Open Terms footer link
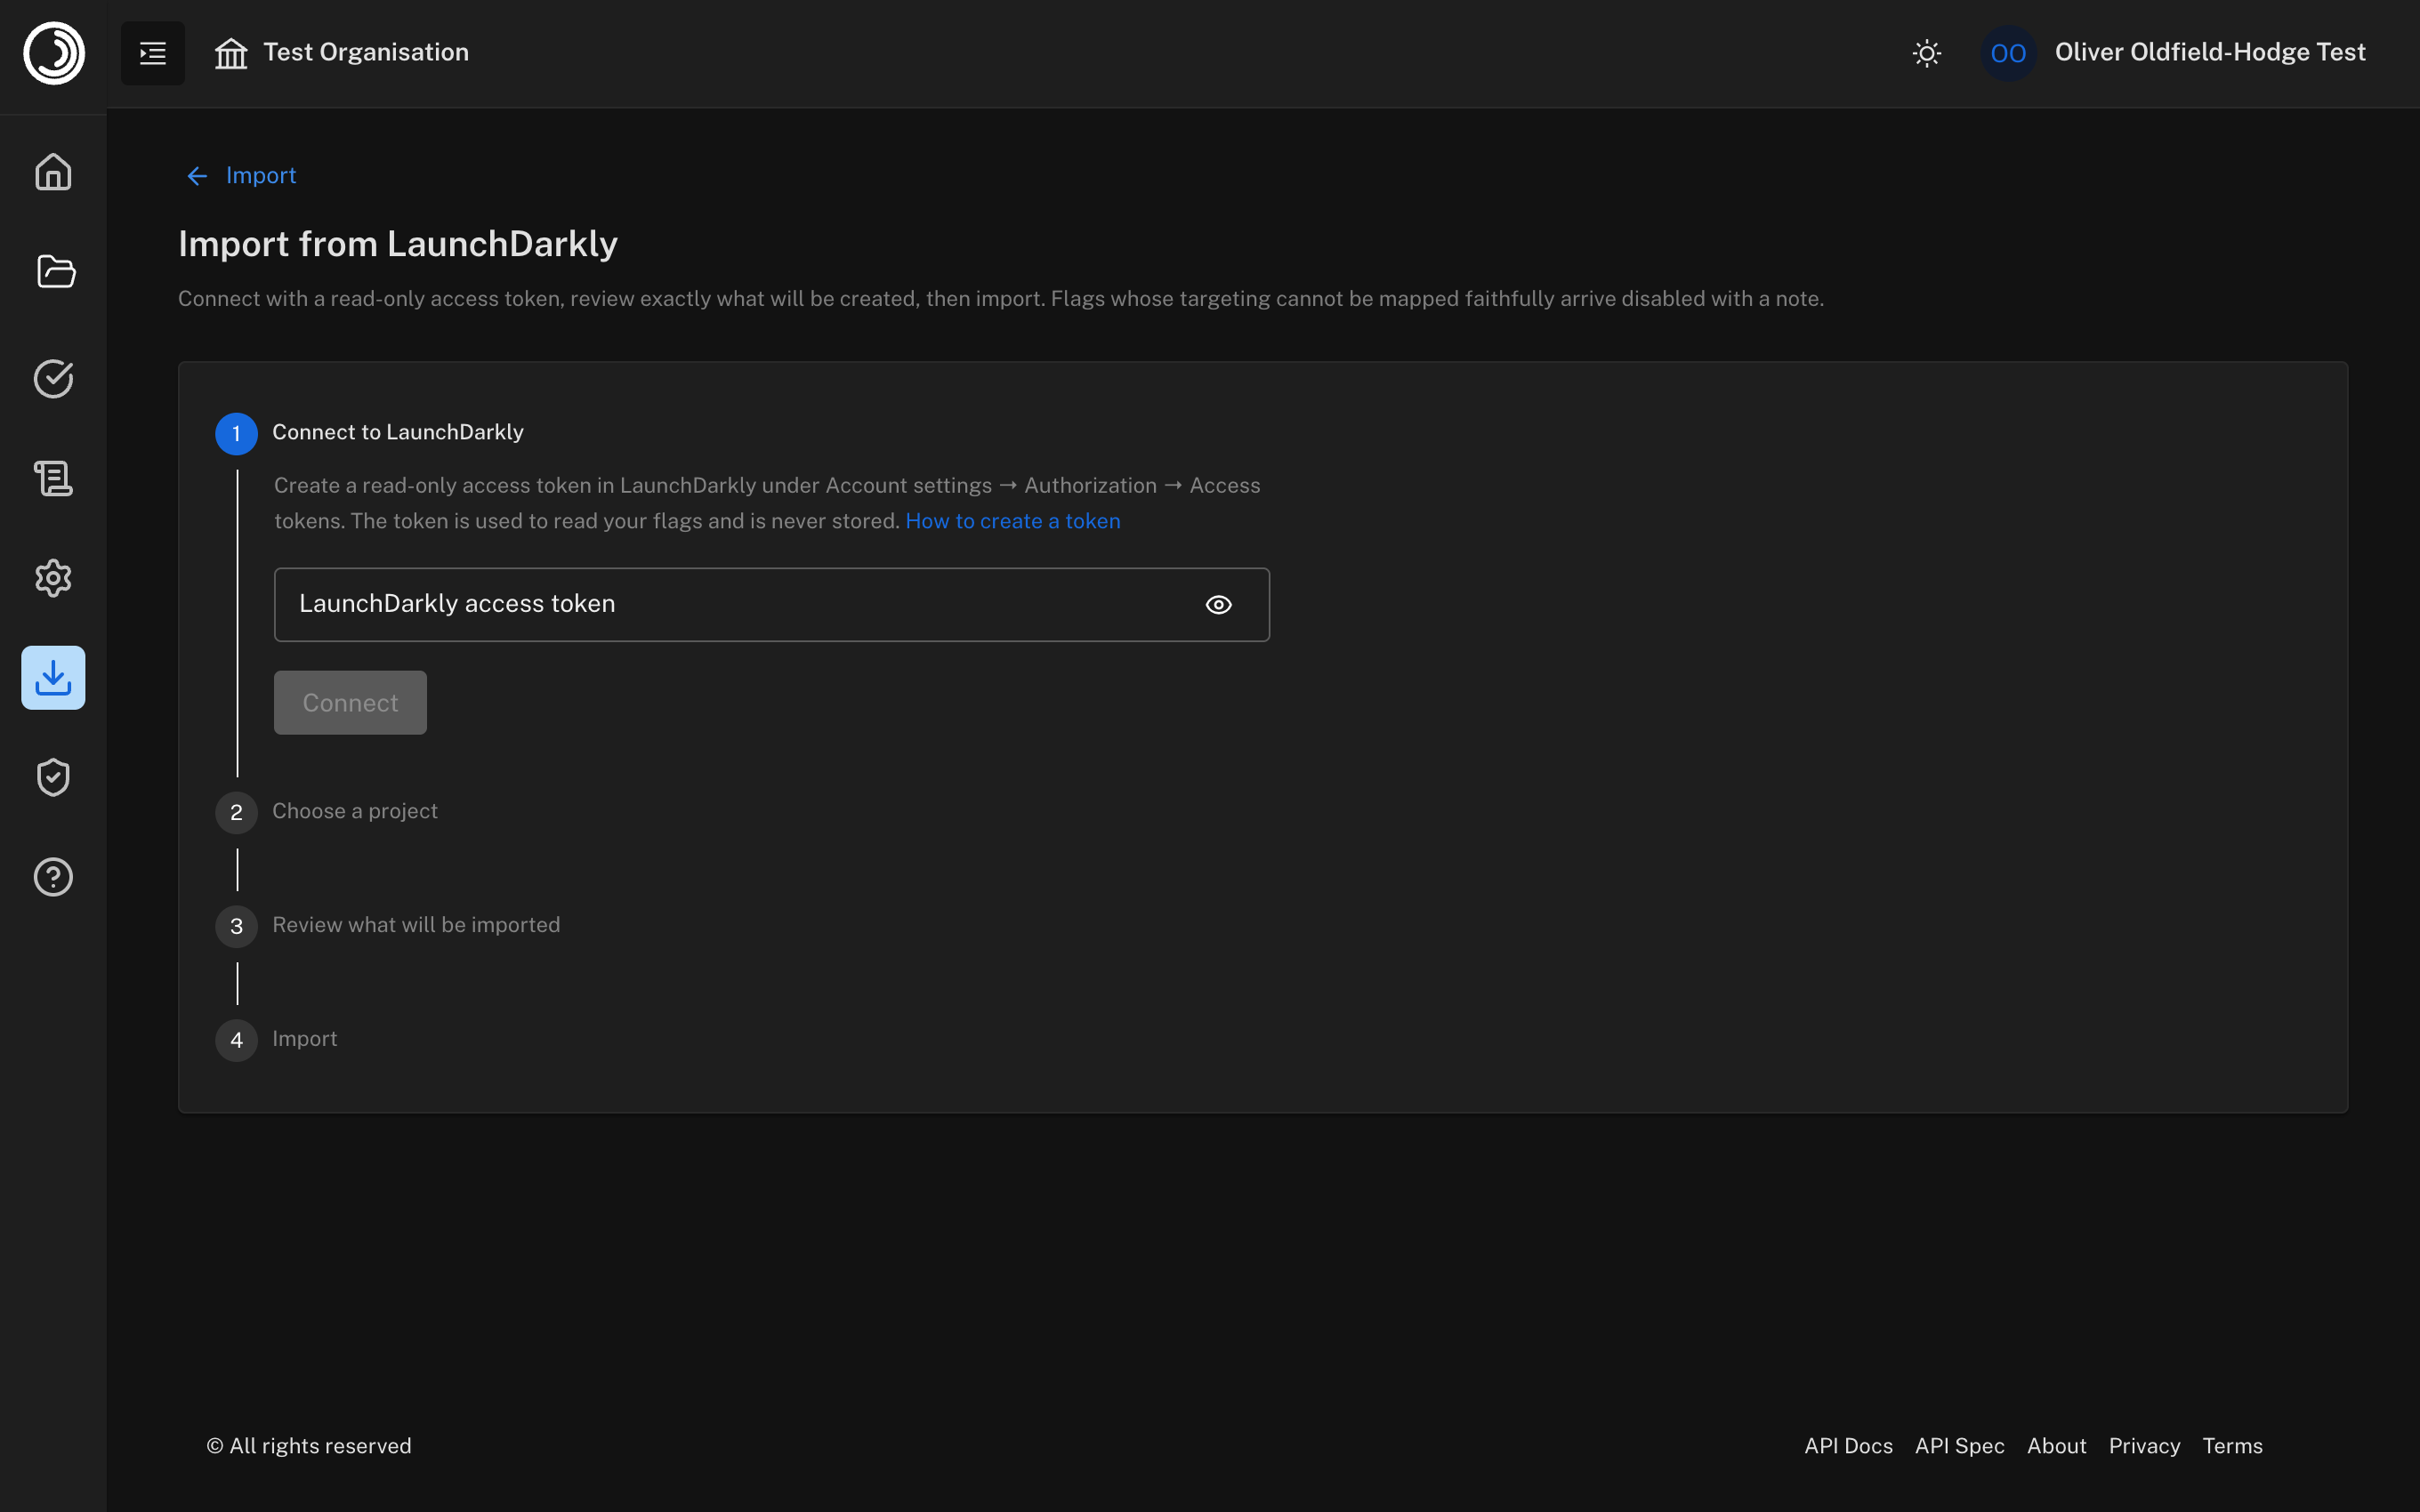 (2232, 1446)
